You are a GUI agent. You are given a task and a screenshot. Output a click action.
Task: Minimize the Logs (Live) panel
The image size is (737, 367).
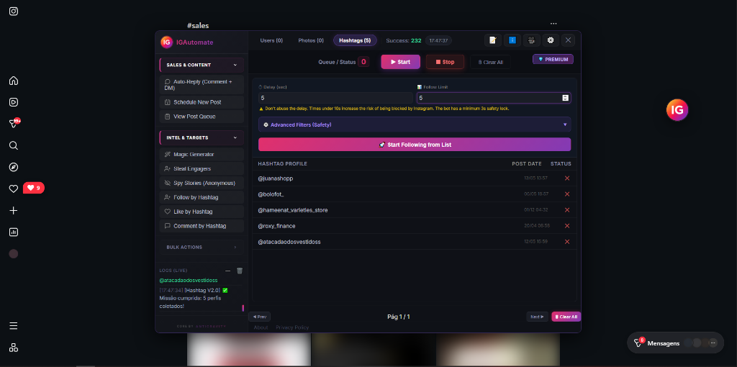(x=228, y=271)
